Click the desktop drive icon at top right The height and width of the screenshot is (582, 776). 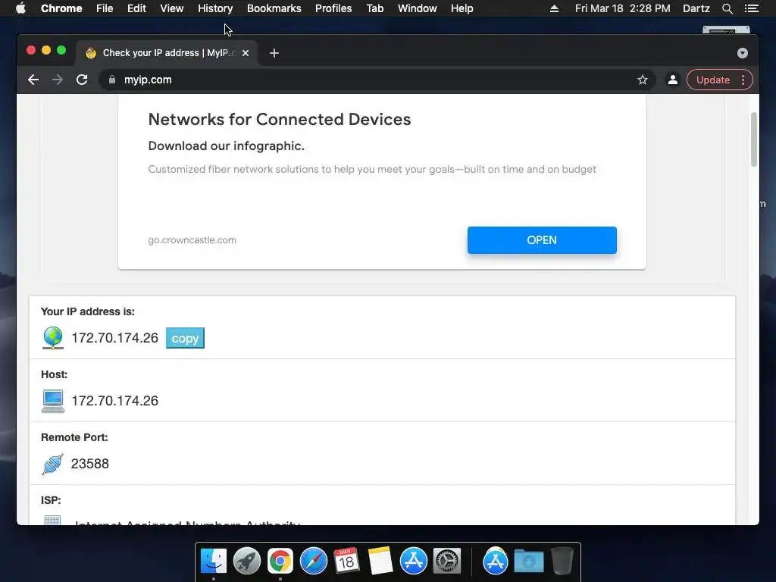click(726, 30)
